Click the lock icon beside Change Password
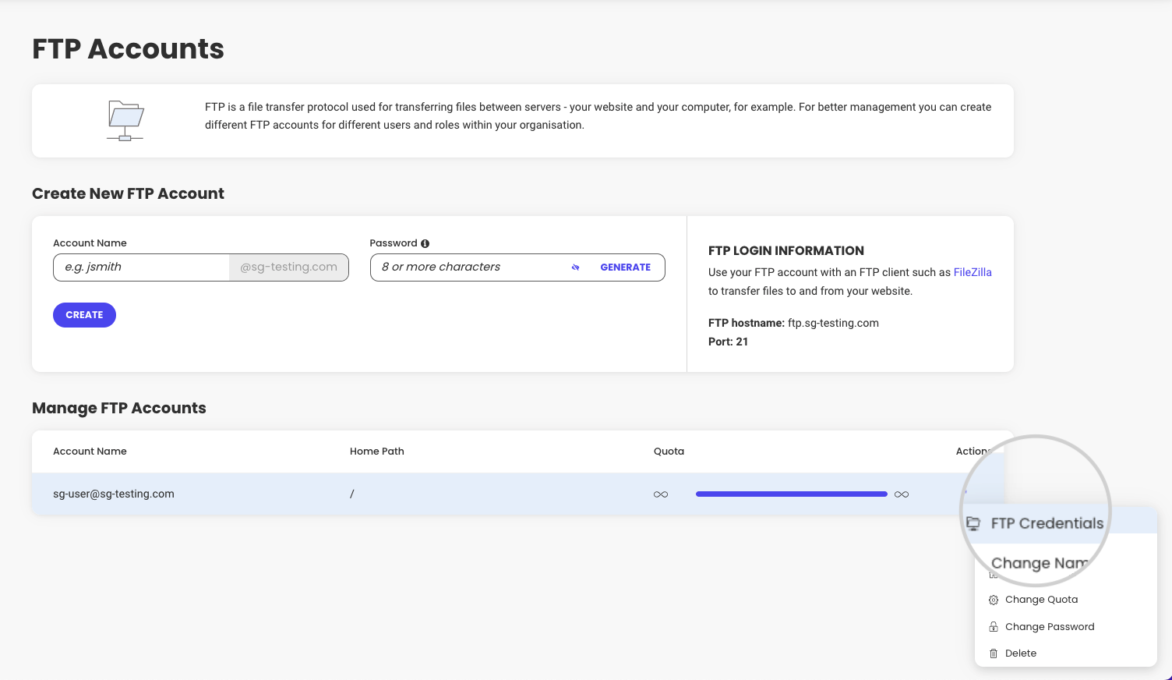This screenshot has width=1172, height=680. coord(994,627)
